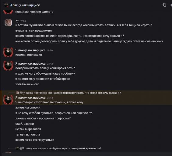Viewport: 172px width, 156px height.
Task: Click the xx username above the 19:53 message
Action: [x=17, y=21]
